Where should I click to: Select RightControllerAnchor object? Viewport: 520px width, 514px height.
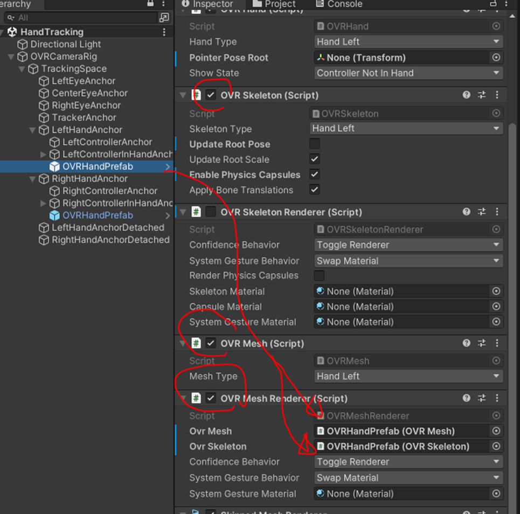click(110, 191)
